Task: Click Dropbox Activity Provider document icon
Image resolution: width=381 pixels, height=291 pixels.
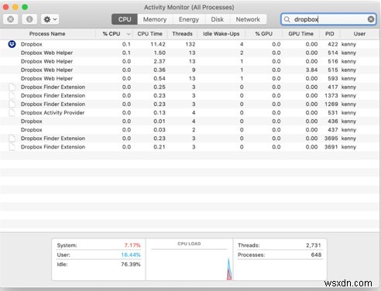Action: (12, 112)
